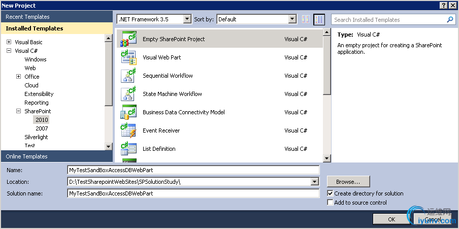The image size is (459, 229).
Task: Enable Add to source control checkbox
Action: 330,203
